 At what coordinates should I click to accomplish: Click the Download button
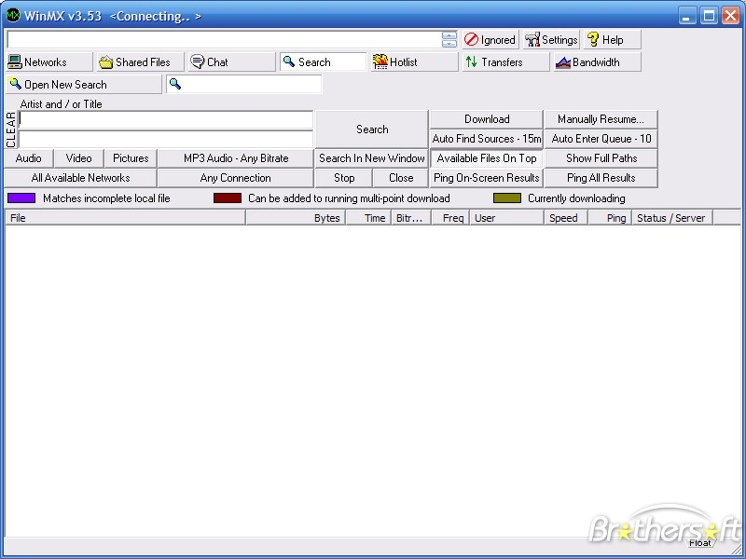487,119
